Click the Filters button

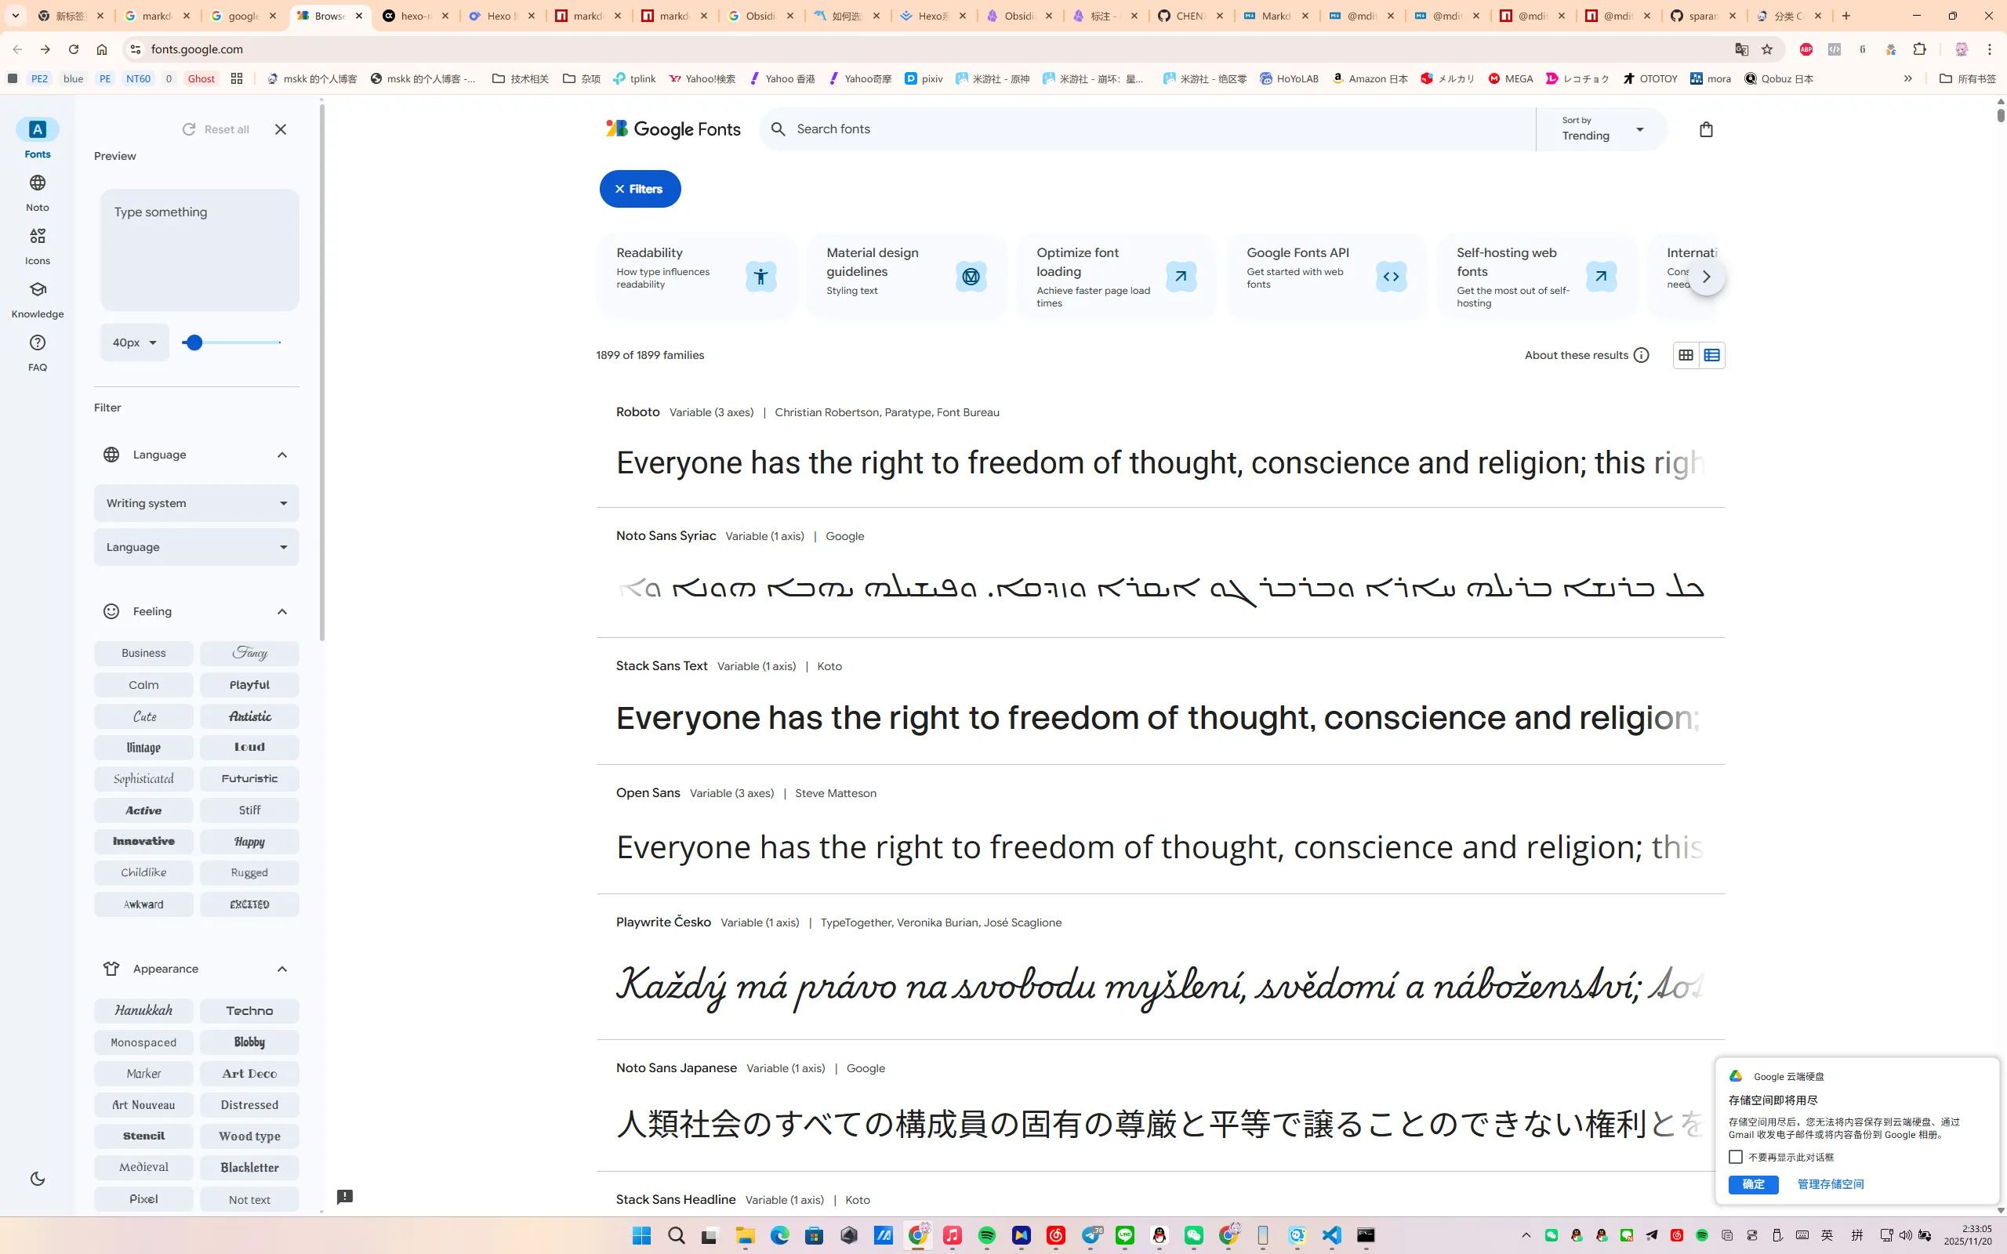click(x=640, y=189)
